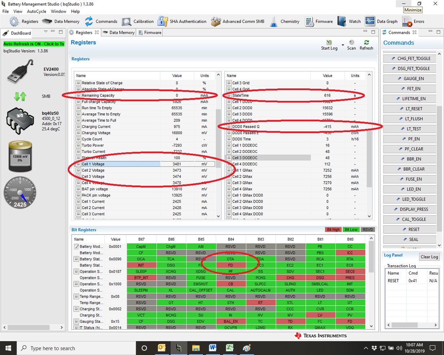Toggle lock icon for Battery Status bit row
The image size is (444, 355).
[76, 259]
